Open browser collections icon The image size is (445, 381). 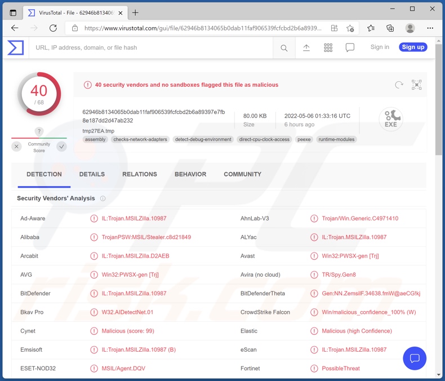(x=390, y=28)
